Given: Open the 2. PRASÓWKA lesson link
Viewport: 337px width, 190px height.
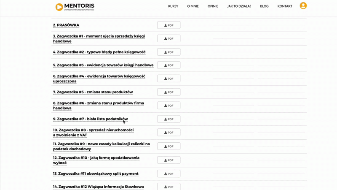Looking at the screenshot, I should (66, 25).
